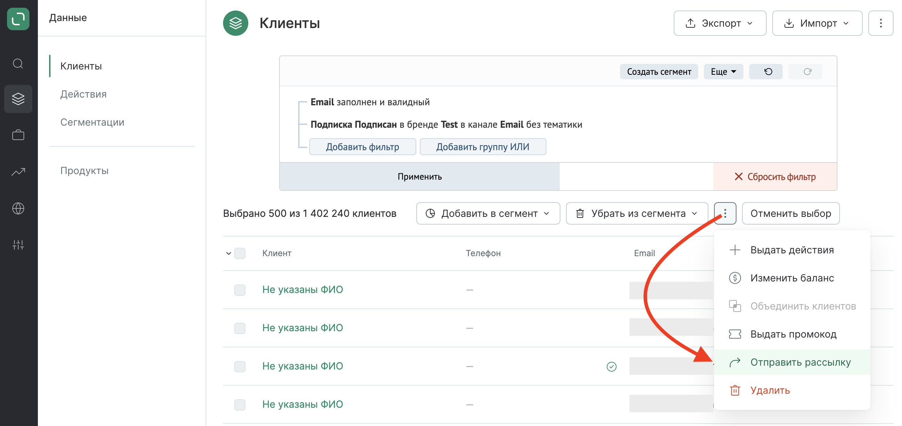Expand selection options chevron beside header checkbox

tap(229, 253)
